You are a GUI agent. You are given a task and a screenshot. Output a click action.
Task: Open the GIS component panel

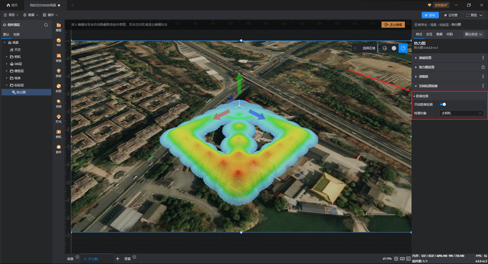[x=58, y=42]
